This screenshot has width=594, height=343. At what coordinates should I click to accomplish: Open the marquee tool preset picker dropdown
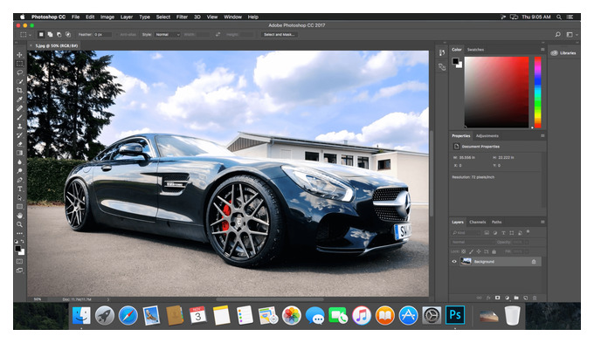[31, 35]
